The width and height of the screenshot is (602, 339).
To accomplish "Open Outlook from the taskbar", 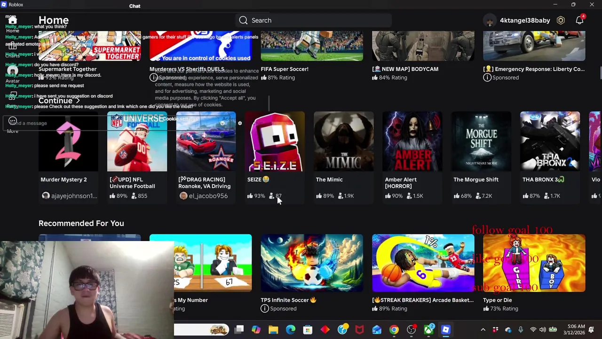I will (377, 330).
